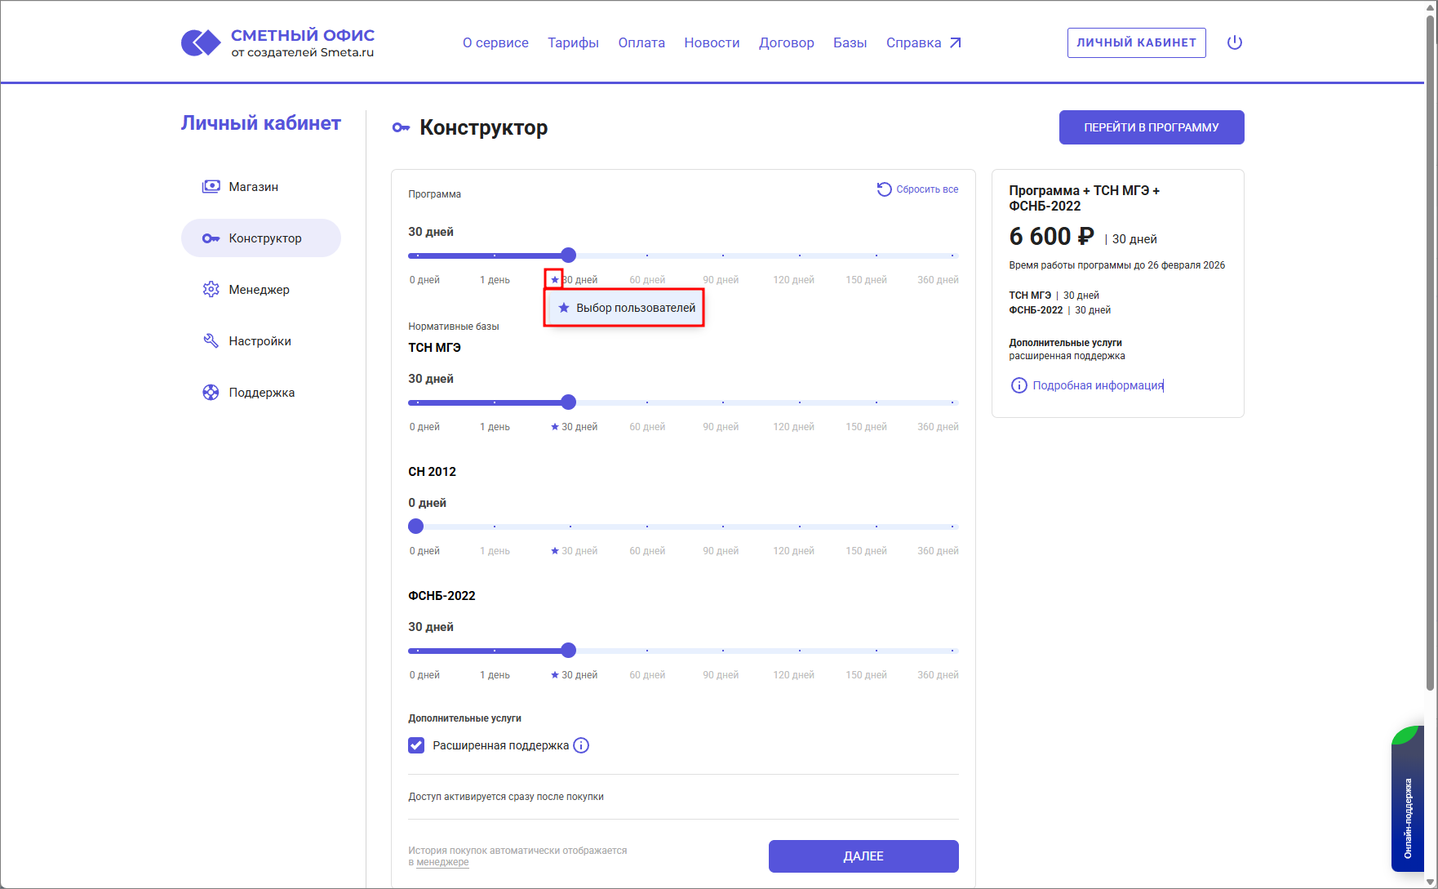
Task: Click the reset arrow icon Сбросить все
Action: point(884,189)
